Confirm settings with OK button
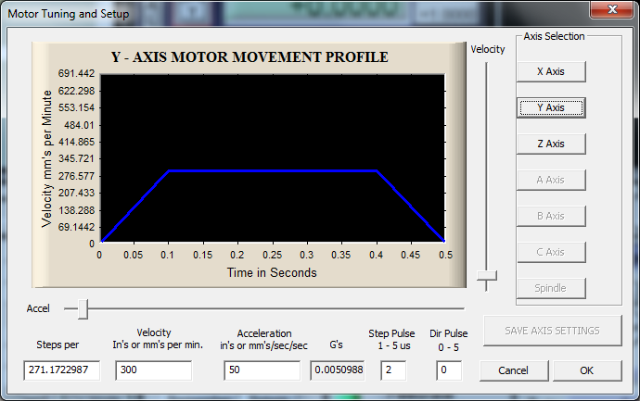This screenshot has height=401, width=640. coord(587,370)
